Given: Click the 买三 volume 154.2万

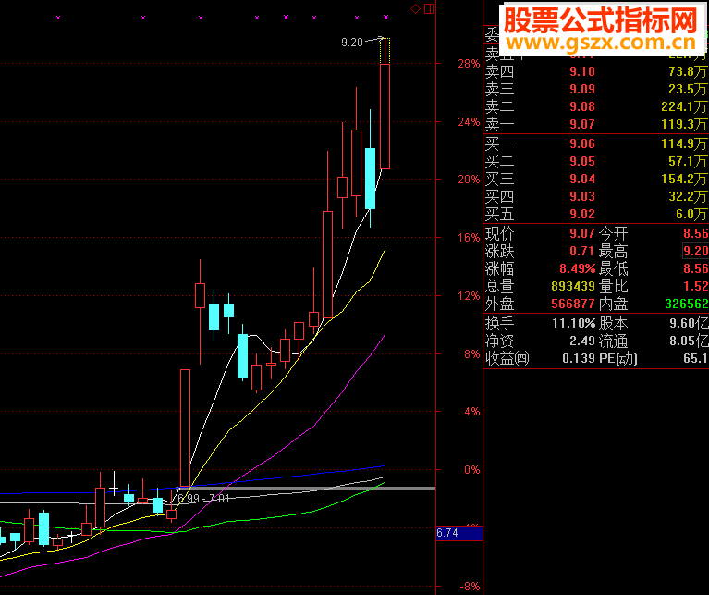Looking at the screenshot, I should (684, 180).
